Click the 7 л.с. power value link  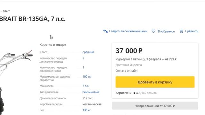(x=86, y=86)
